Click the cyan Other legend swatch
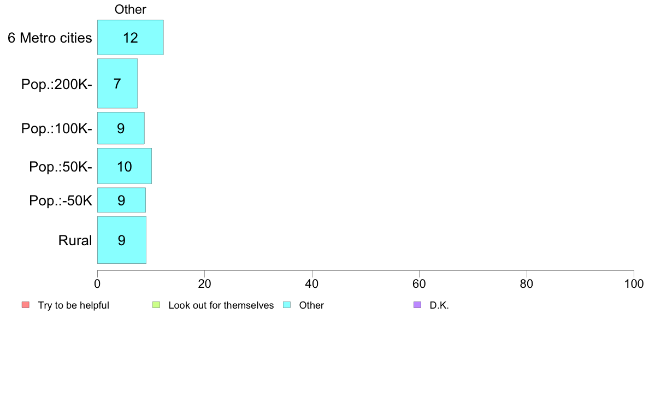649x402 pixels. [x=287, y=305]
